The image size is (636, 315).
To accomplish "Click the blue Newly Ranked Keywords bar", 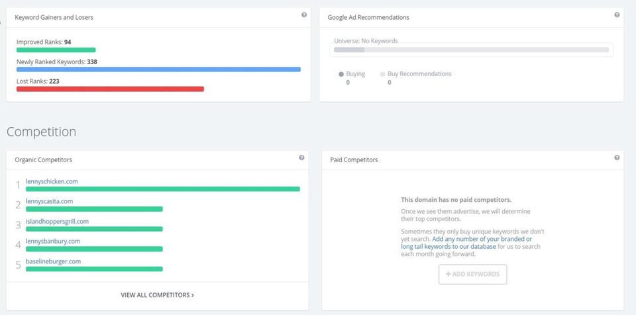I will click(x=158, y=69).
